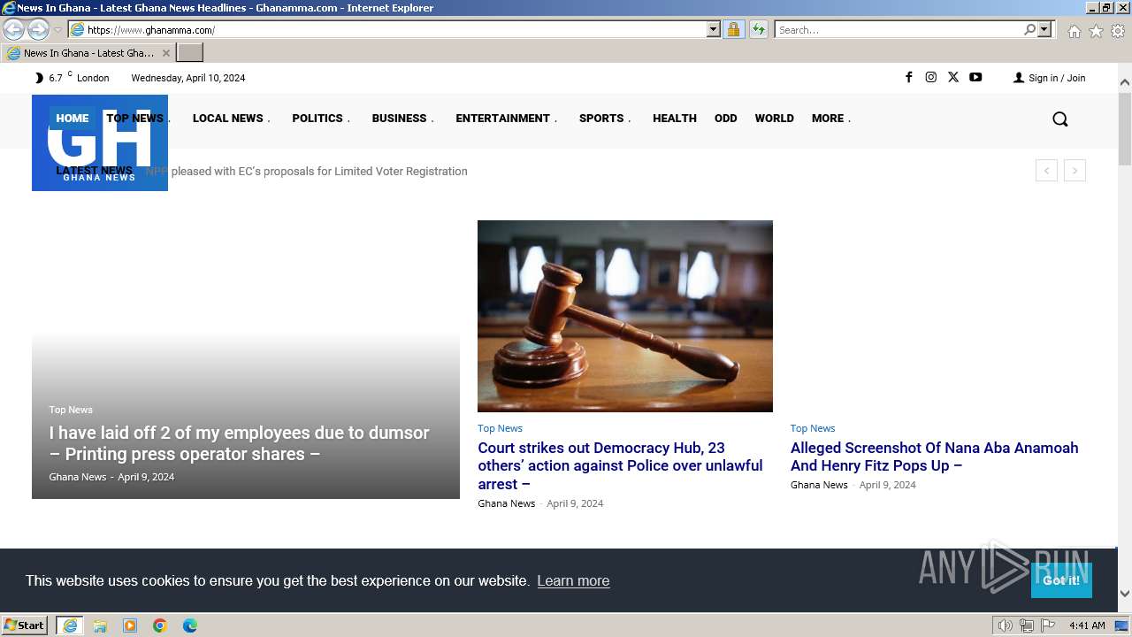Viewport: 1132px width, 637px height.
Task: Open the YouTube social icon
Action: click(975, 77)
